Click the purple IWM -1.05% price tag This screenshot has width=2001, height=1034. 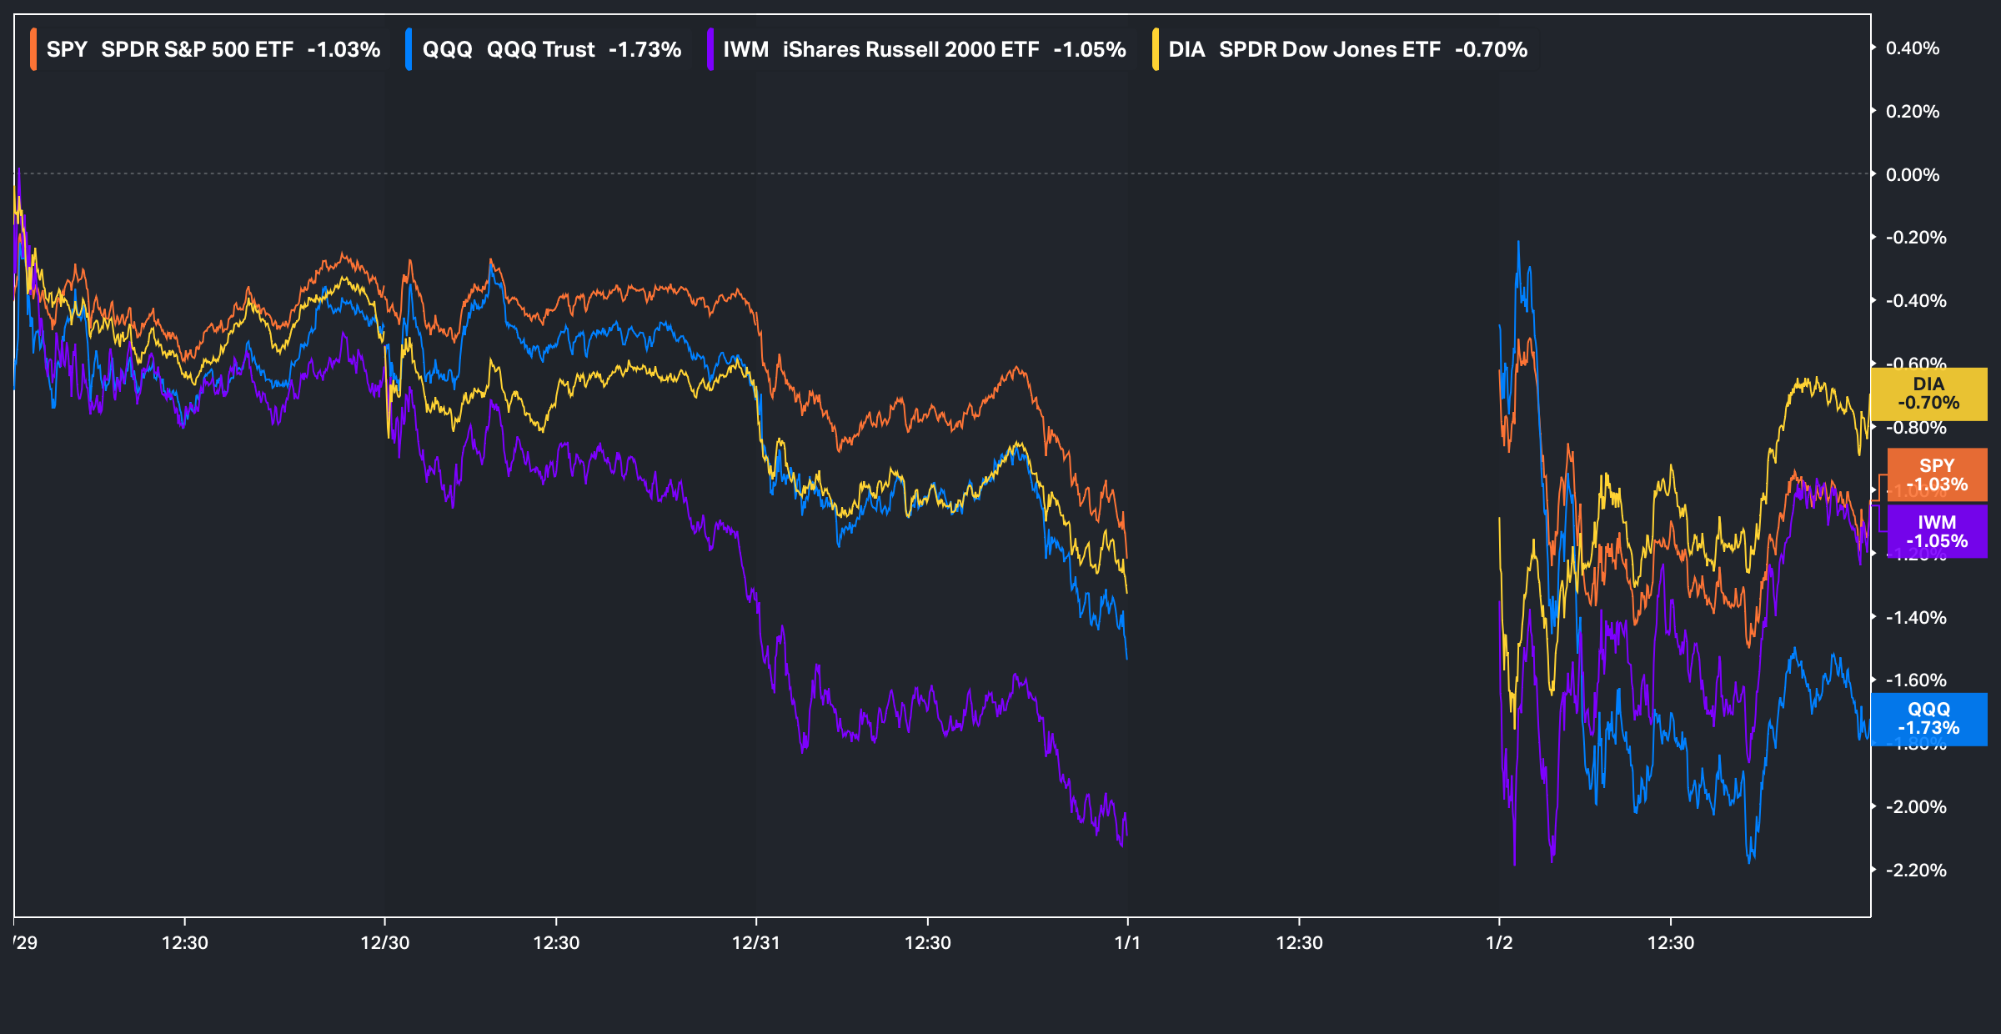pyautogui.click(x=1936, y=531)
